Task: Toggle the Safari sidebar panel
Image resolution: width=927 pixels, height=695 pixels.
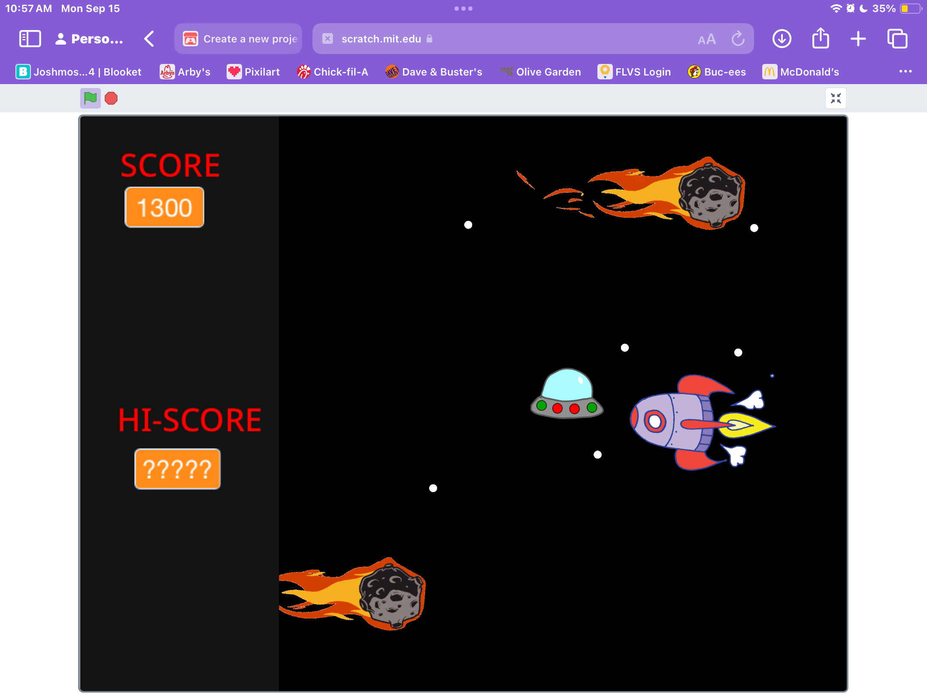Action: [x=30, y=39]
